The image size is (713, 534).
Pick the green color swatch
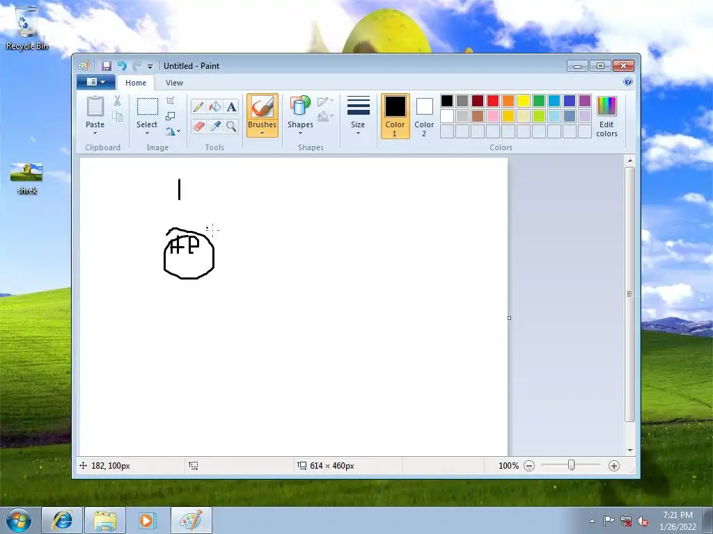(x=539, y=101)
